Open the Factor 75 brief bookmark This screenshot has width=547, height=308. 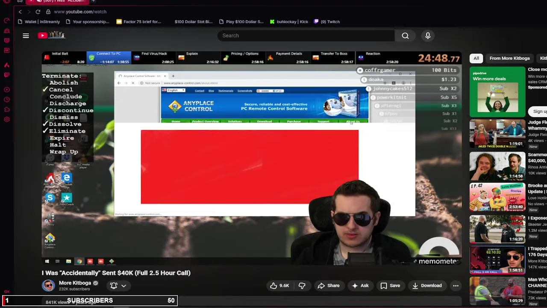[x=138, y=21]
